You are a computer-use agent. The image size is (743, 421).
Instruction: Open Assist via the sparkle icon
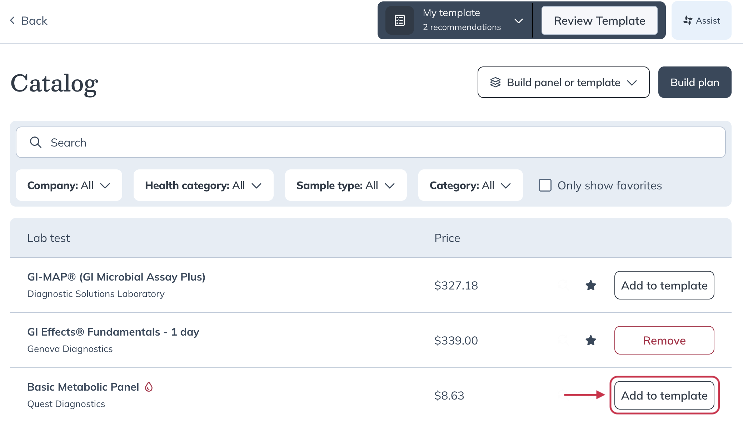pyautogui.click(x=688, y=20)
